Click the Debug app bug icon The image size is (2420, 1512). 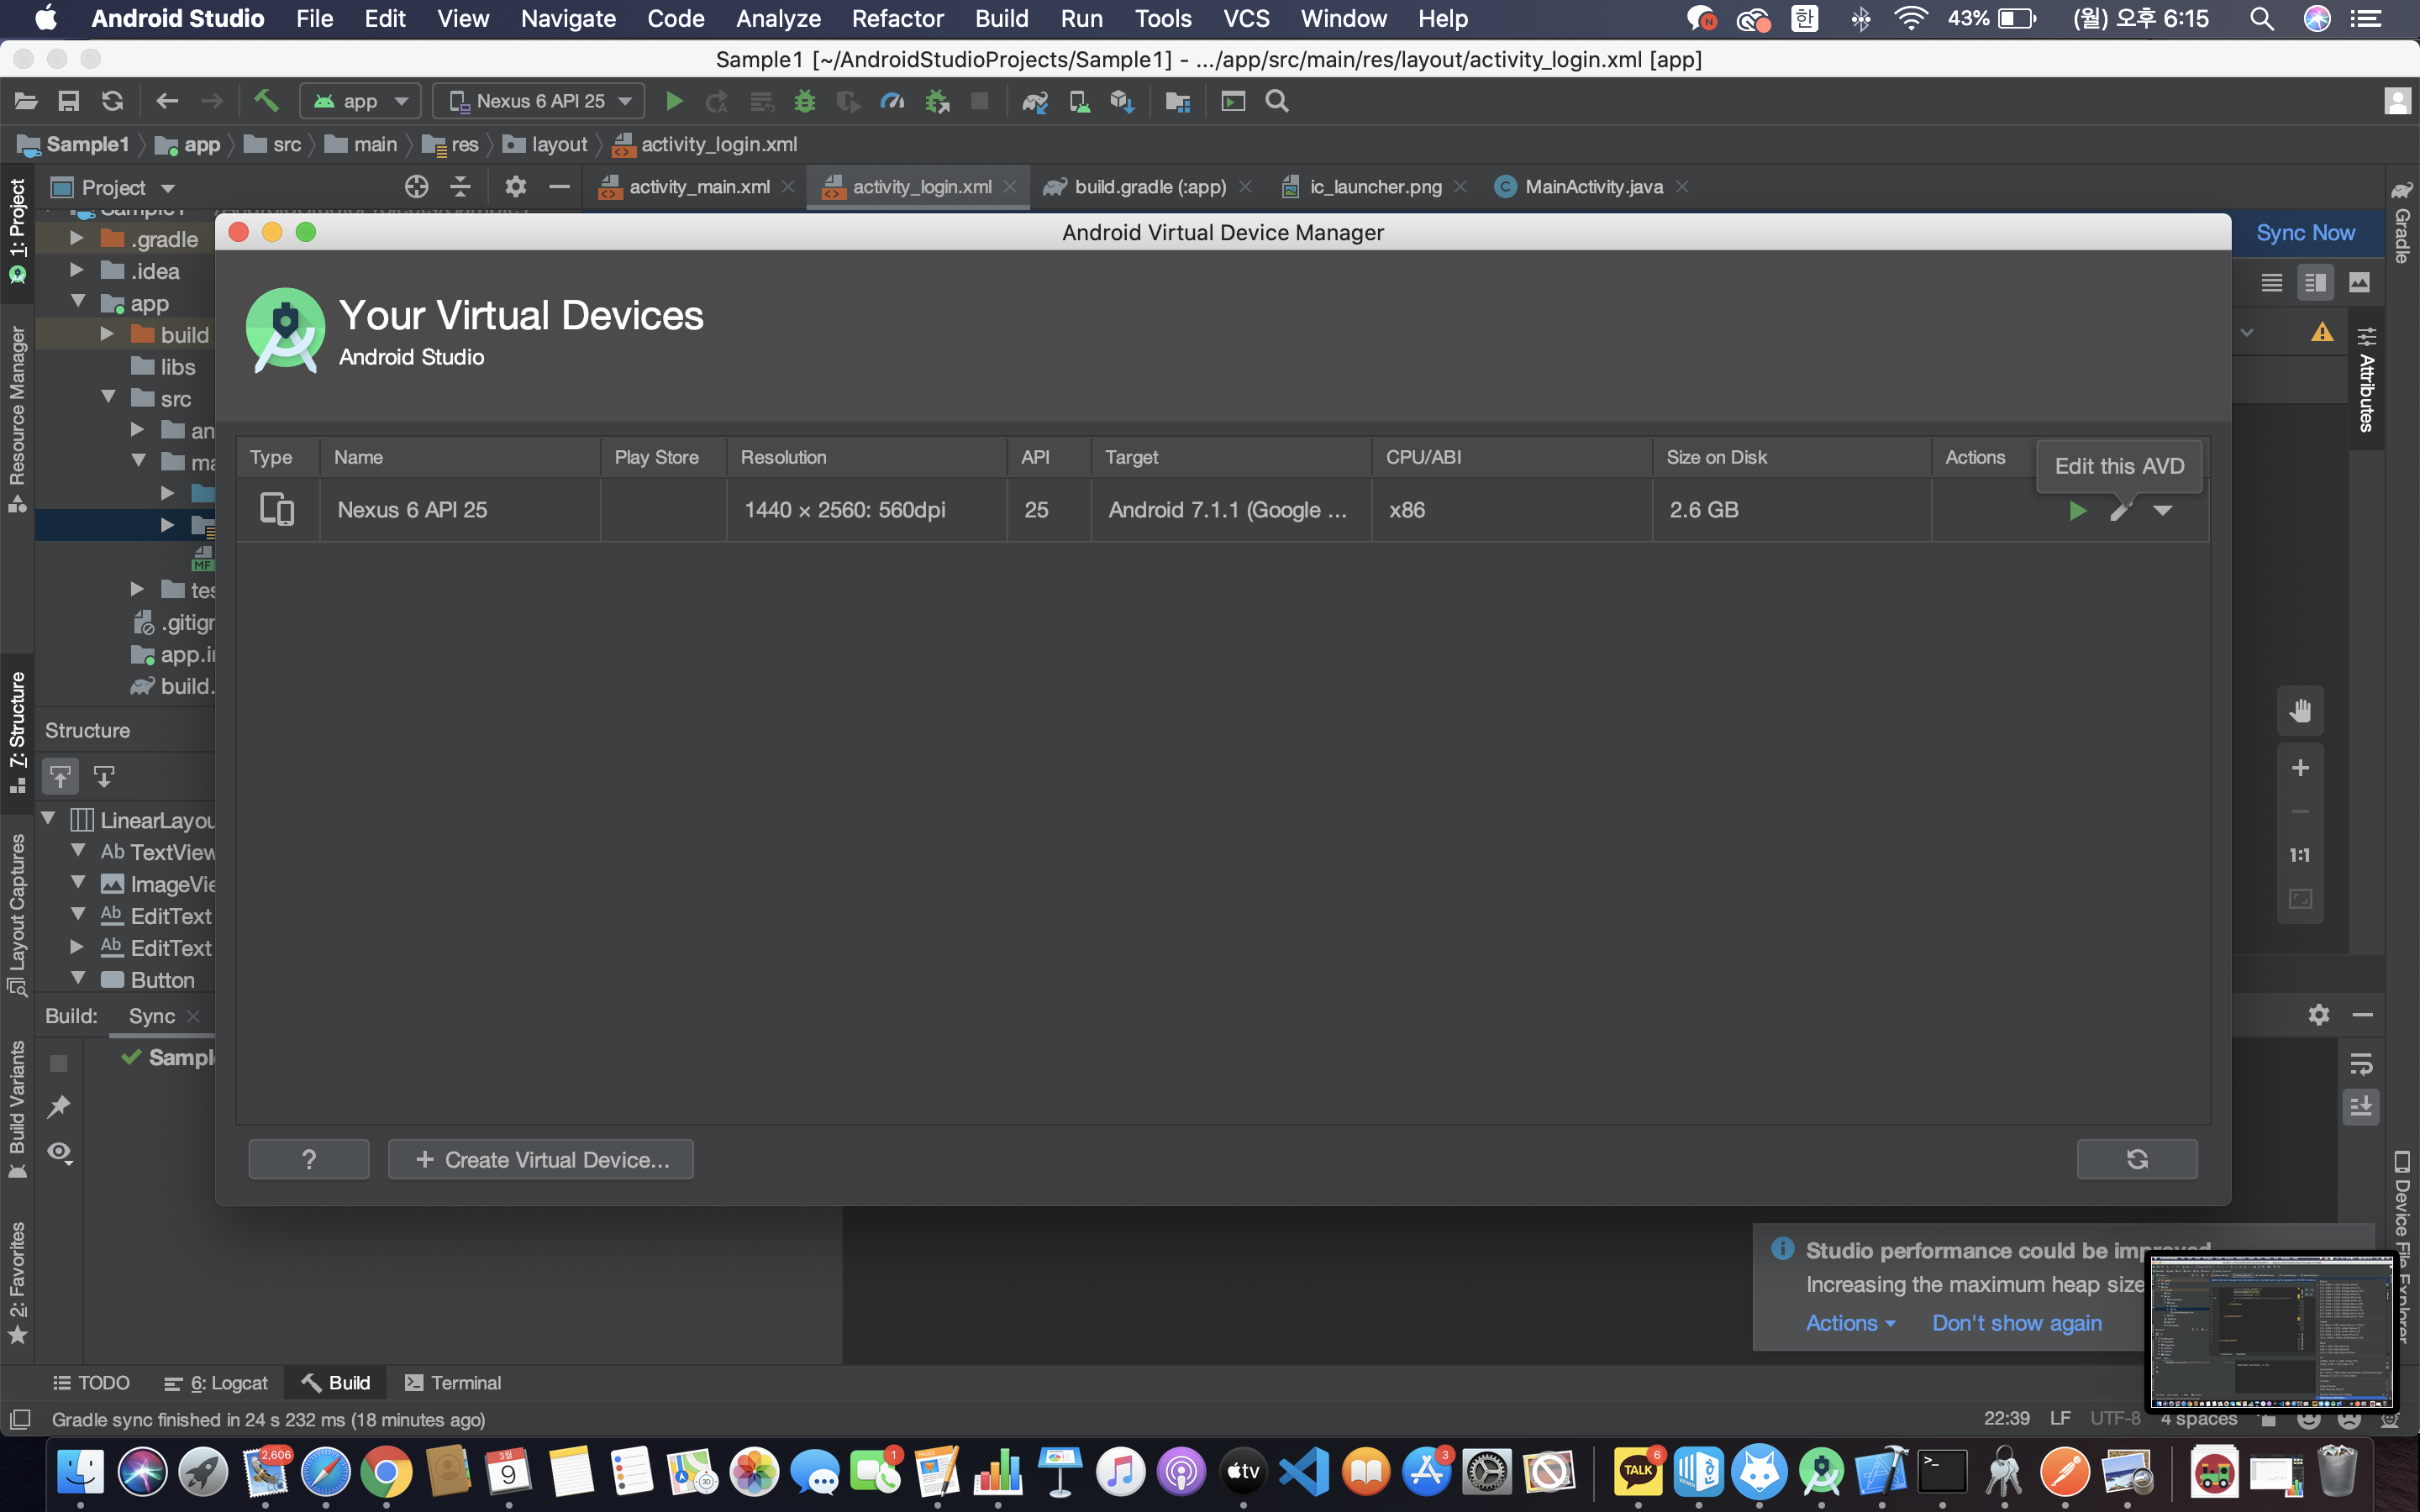tap(804, 101)
